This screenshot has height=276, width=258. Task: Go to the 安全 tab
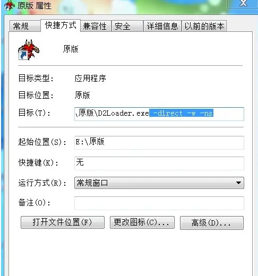pyautogui.click(x=127, y=27)
